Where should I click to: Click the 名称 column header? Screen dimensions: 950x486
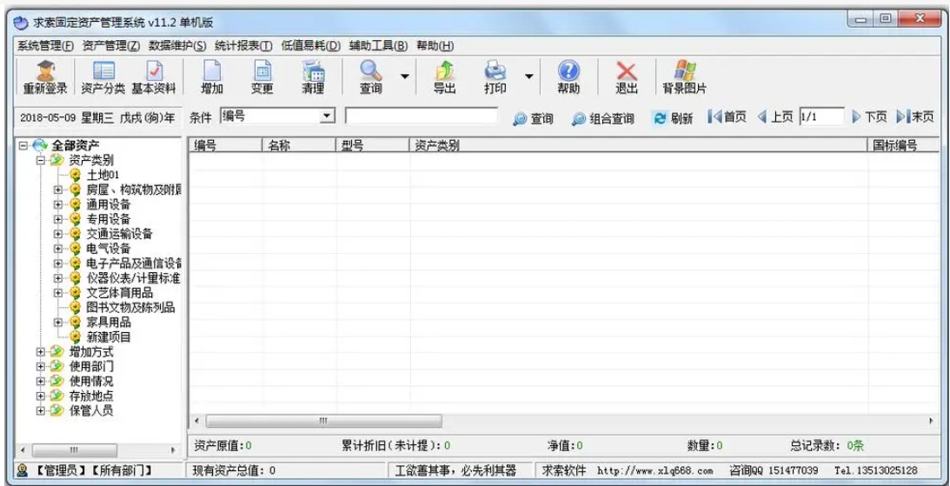[x=299, y=145]
